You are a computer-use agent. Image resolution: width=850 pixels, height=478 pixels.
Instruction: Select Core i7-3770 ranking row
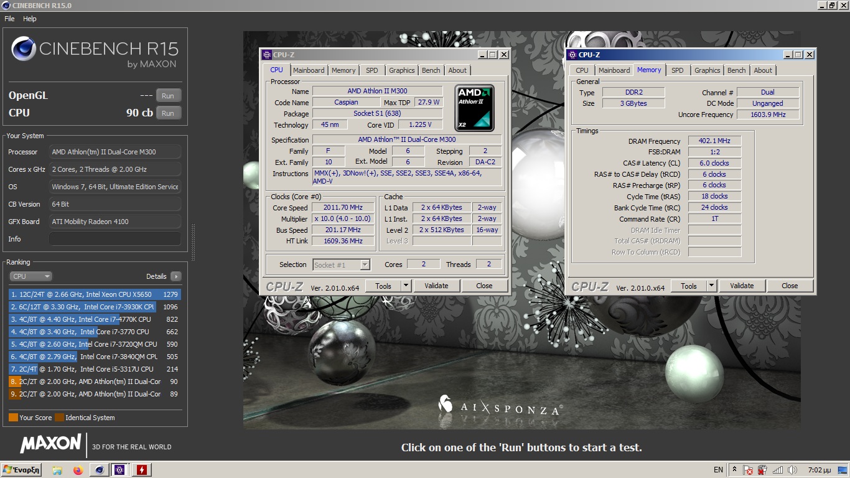coord(95,332)
